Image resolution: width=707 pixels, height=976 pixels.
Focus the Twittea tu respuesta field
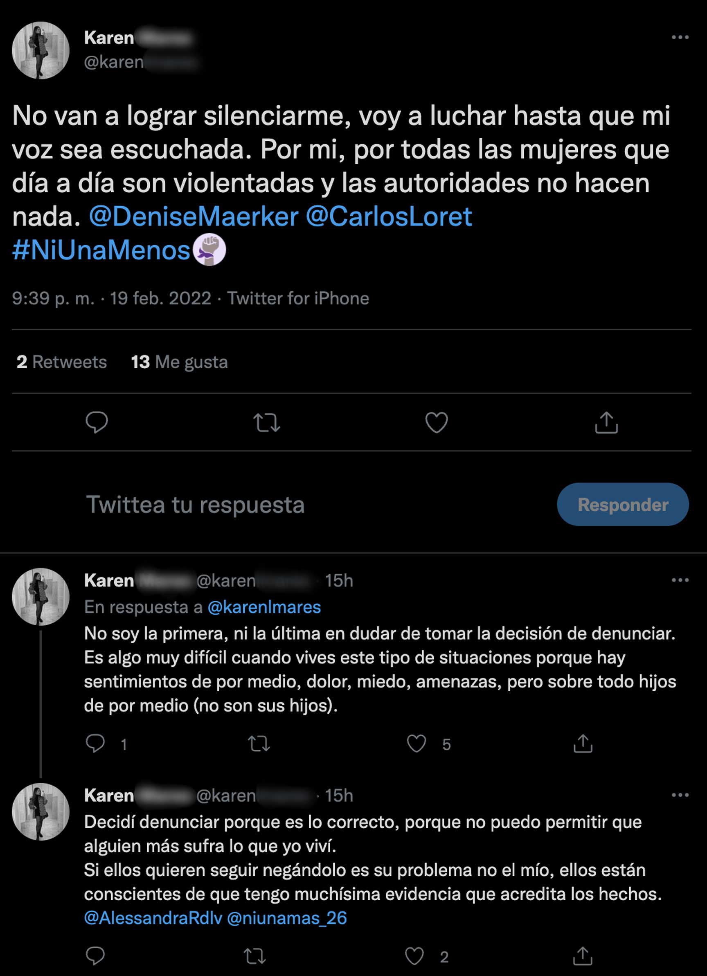click(x=195, y=504)
